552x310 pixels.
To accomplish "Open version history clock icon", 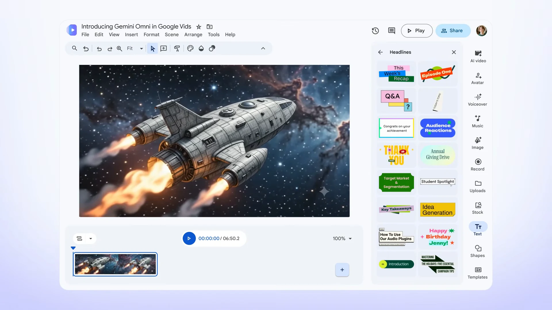I will pyautogui.click(x=375, y=31).
